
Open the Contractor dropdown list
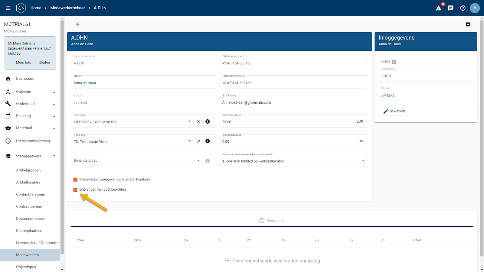tap(189, 121)
